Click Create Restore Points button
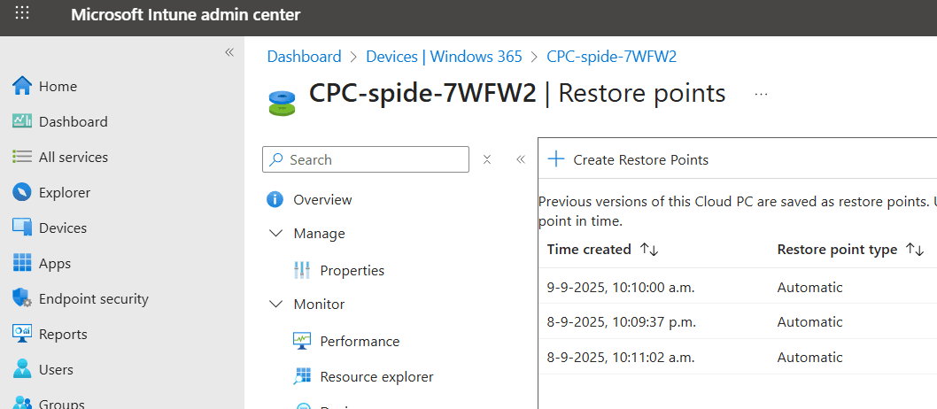Viewport: 937px width, 409px height. [629, 159]
